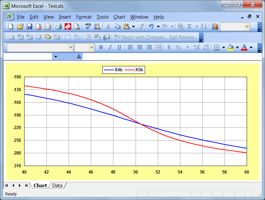Click the Name Box field
This screenshot has height=200, width=265.
click(x=28, y=57)
